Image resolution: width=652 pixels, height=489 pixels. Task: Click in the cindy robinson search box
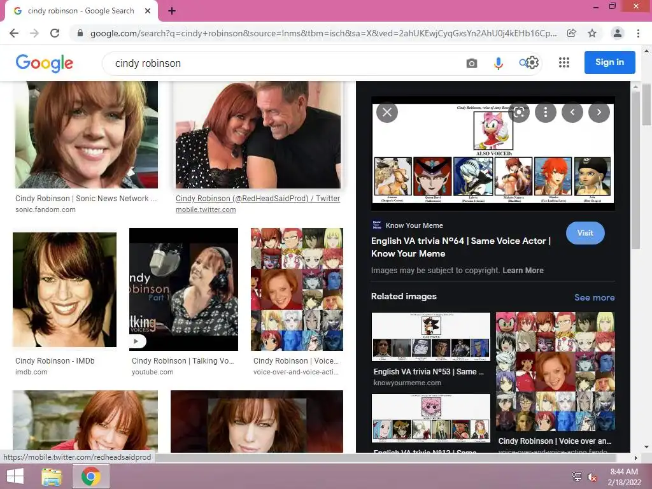pyautogui.click(x=283, y=63)
